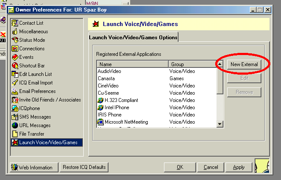Click the Contact List icon in sidebar
Screen dimensions: 281x180
(x=15, y=23)
